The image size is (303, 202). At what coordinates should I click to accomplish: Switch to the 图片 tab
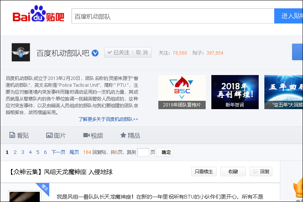tap(56, 135)
